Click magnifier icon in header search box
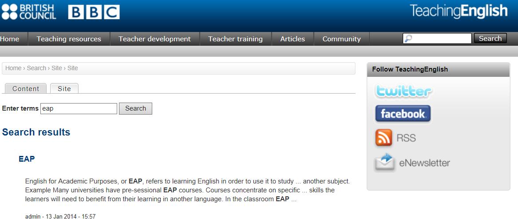 tap(408, 39)
